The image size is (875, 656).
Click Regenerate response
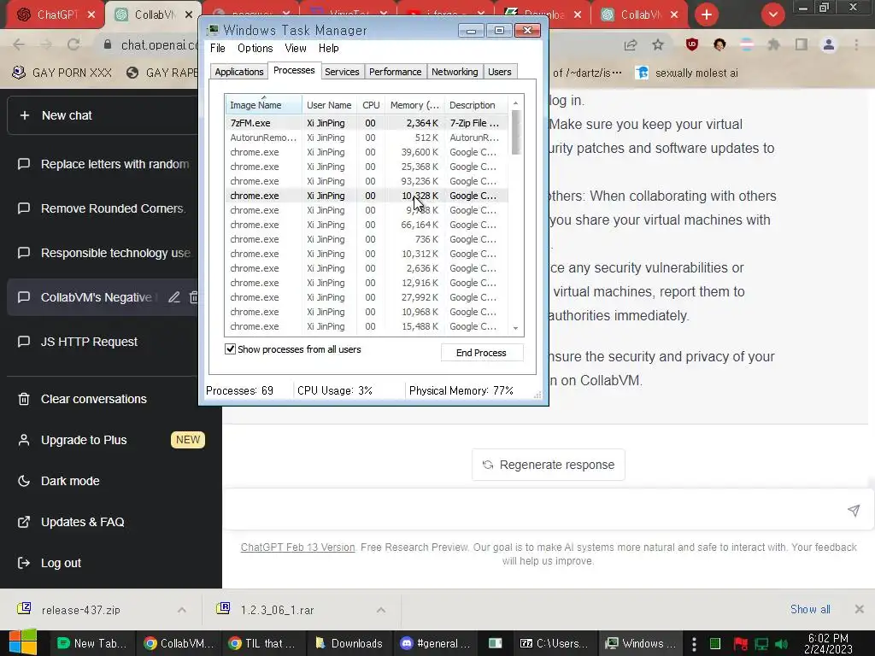pos(549,465)
